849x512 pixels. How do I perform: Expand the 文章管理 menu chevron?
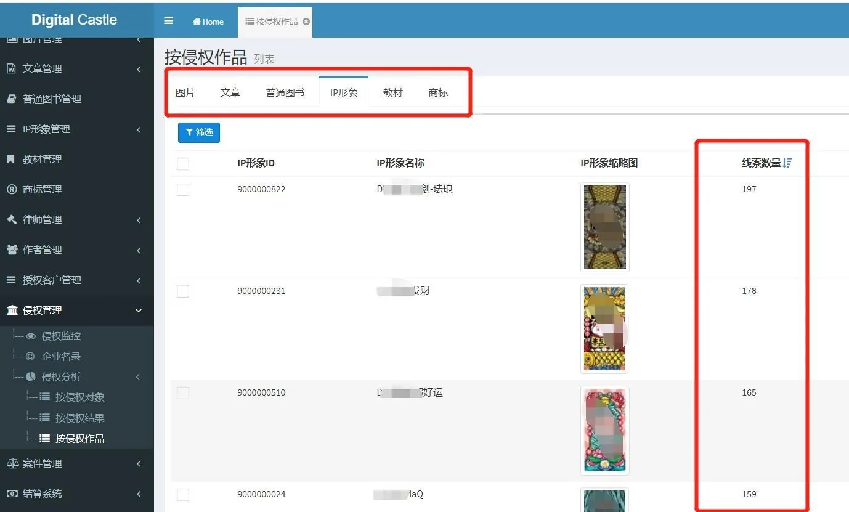pos(139,69)
